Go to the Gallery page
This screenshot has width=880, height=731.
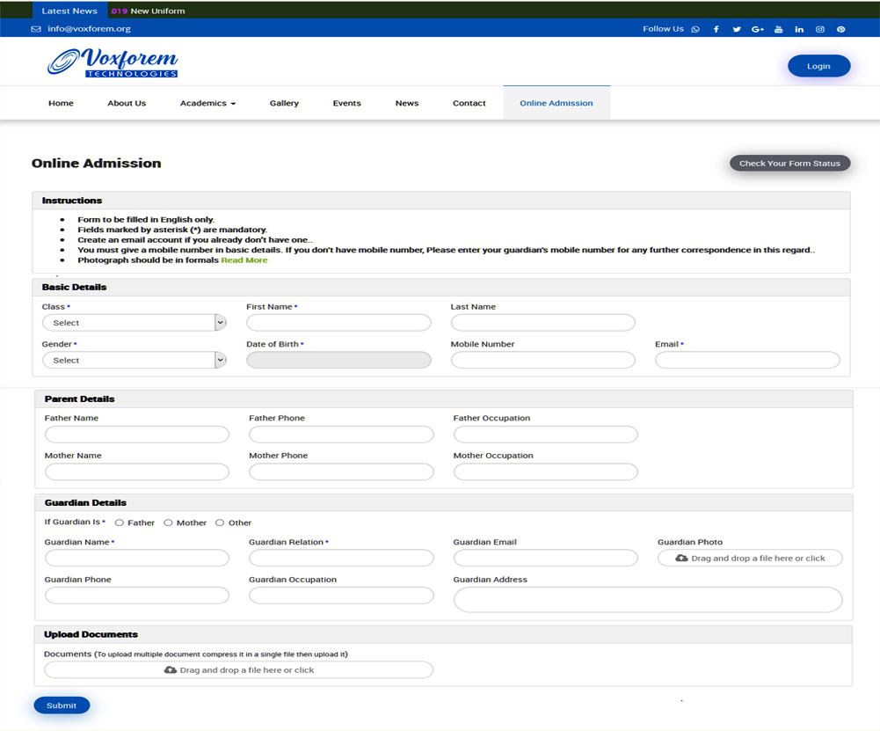click(284, 103)
